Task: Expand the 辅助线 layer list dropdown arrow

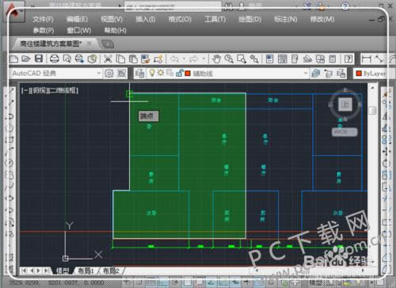Action: click(306, 73)
